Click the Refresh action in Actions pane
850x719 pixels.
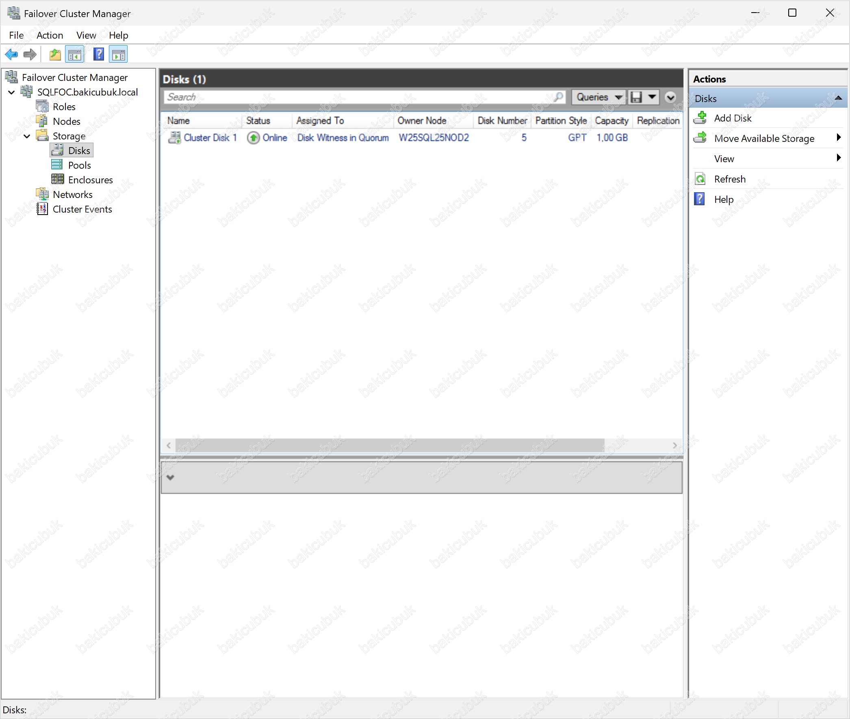pyautogui.click(x=729, y=179)
